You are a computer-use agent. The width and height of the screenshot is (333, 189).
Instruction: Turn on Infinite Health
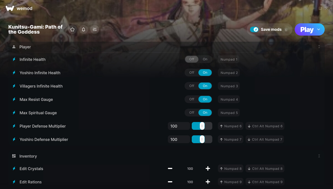point(205,59)
